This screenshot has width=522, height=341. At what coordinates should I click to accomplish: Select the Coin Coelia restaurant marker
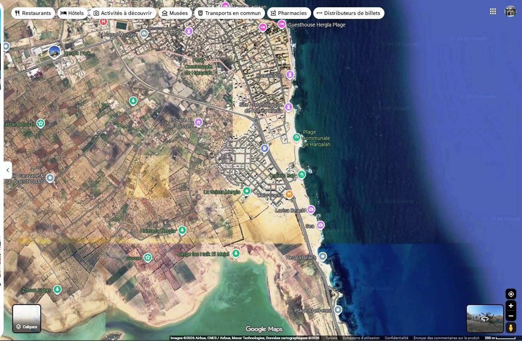(x=289, y=194)
